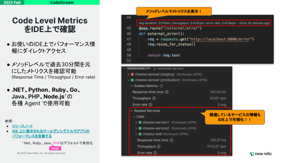Click line number 45 in the gutter

pyautogui.click(x=129, y=28)
